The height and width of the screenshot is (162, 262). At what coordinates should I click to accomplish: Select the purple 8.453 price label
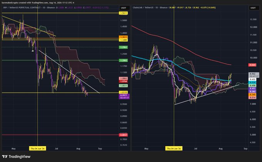252,89
